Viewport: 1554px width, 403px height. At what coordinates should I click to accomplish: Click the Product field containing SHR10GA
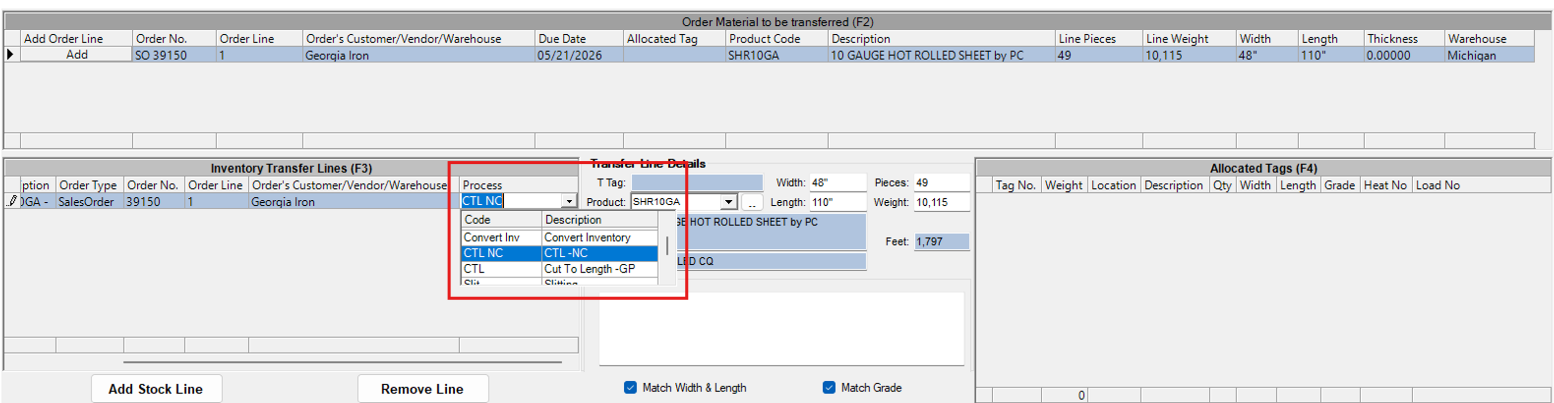point(676,202)
